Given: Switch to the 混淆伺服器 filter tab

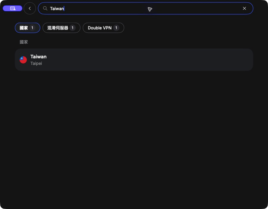Looking at the screenshot, I should 61,28.
